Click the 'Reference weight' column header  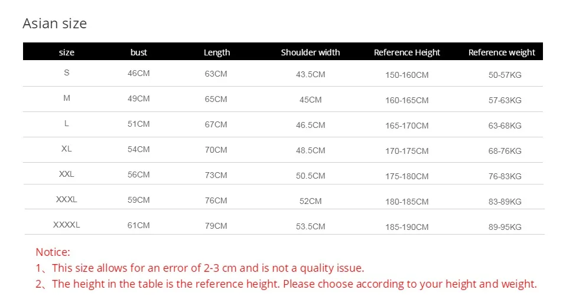coord(502,52)
